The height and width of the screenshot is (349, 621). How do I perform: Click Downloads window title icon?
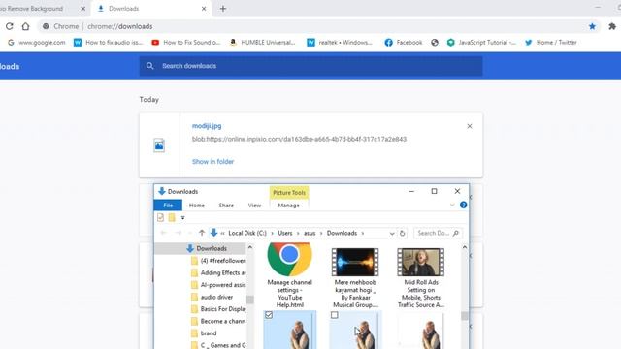tap(162, 191)
